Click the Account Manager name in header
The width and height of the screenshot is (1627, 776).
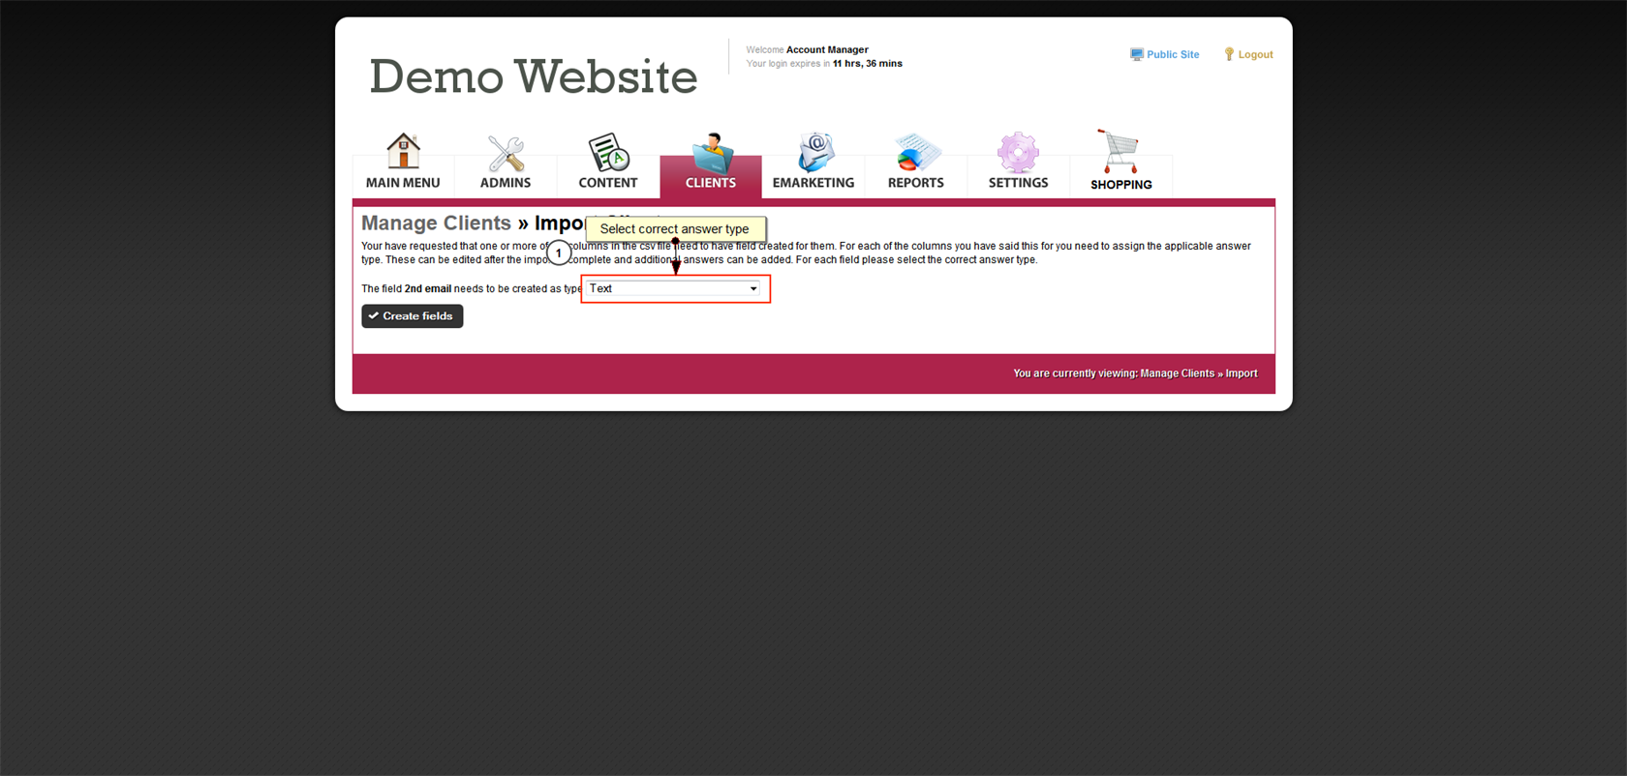point(827,50)
